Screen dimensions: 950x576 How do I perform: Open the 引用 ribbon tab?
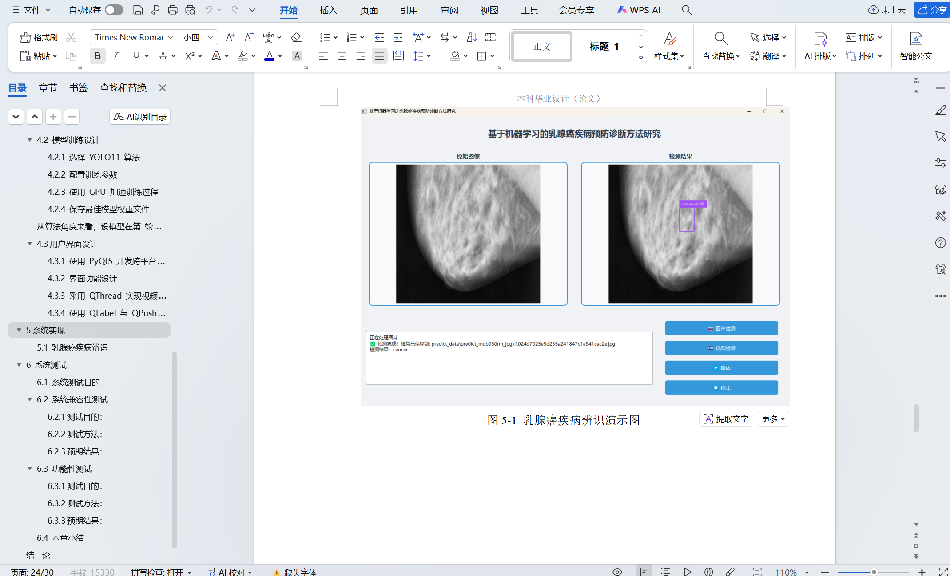(409, 10)
